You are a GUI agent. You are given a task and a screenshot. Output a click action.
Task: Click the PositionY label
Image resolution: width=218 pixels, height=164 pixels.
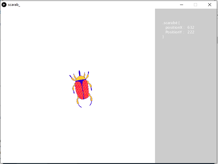click(174, 32)
